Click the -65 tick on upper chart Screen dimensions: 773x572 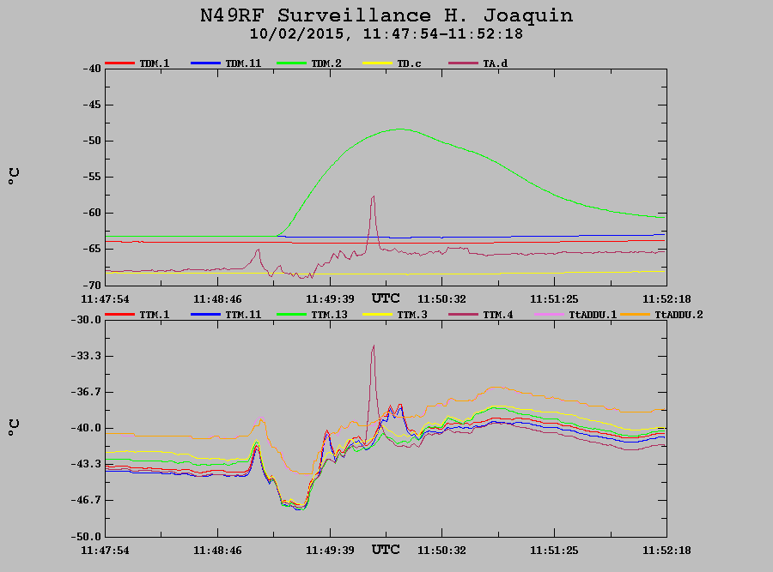coord(91,249)
